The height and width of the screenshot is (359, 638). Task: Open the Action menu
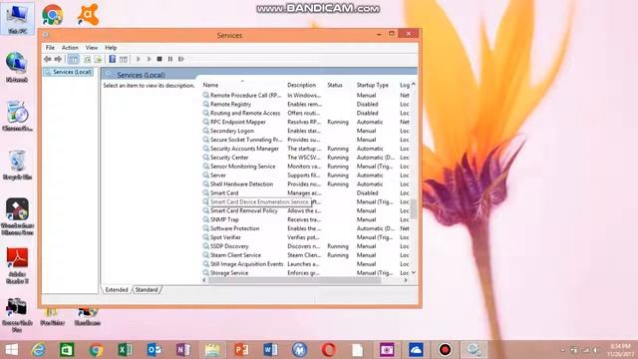point(70,48)
